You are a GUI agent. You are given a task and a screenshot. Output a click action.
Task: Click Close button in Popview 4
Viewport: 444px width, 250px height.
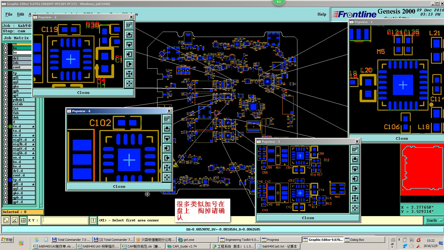pyautogui.click(x=119, y=186)
